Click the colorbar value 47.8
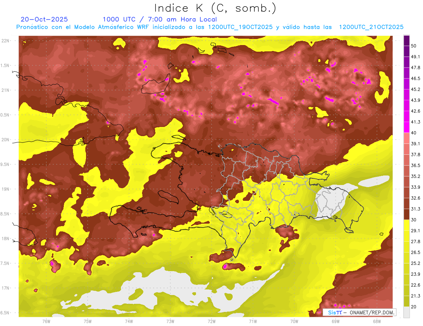 [416, 68]
